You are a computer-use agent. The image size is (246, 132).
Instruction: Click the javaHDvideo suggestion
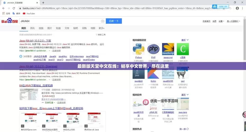tap(89, 60)
